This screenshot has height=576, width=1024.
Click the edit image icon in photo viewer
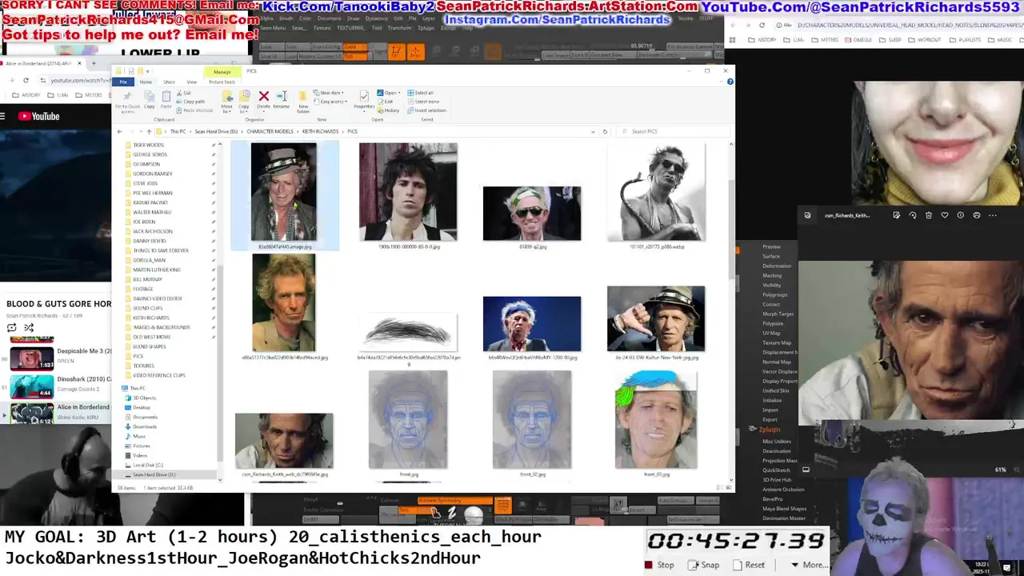897,215
